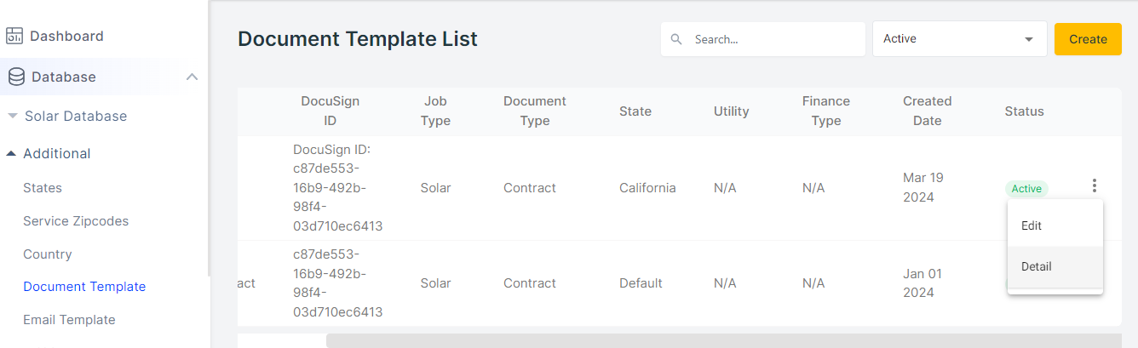This screenshot has height=348, width=1138.
Task: Click the Database cylinder icon
Action: 15,77
